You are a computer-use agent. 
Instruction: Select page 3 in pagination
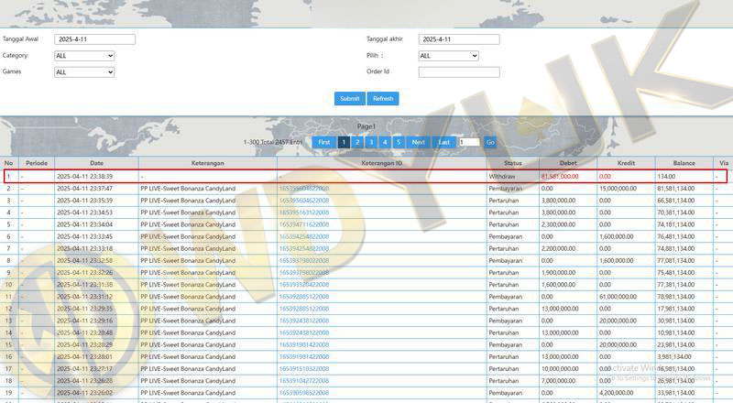pyautogui.click(x=370, y=142)
